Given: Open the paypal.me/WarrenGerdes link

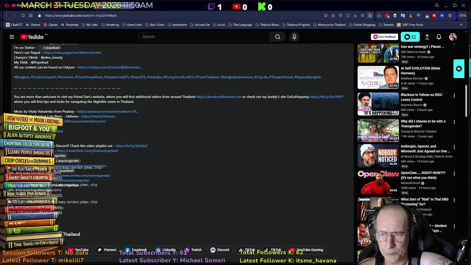Looking at the screenshot, I should pos(72,53).
